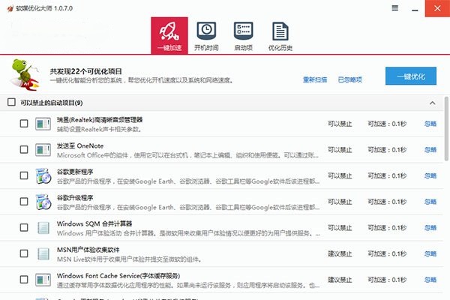Open the 开机时间 clock icon

(x=205, y=34)
